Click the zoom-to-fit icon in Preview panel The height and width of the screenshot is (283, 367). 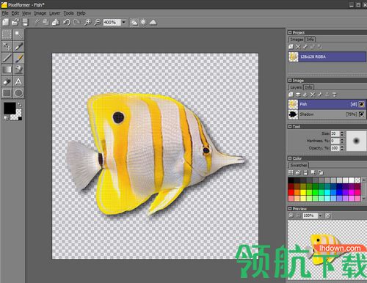(328, 216)
